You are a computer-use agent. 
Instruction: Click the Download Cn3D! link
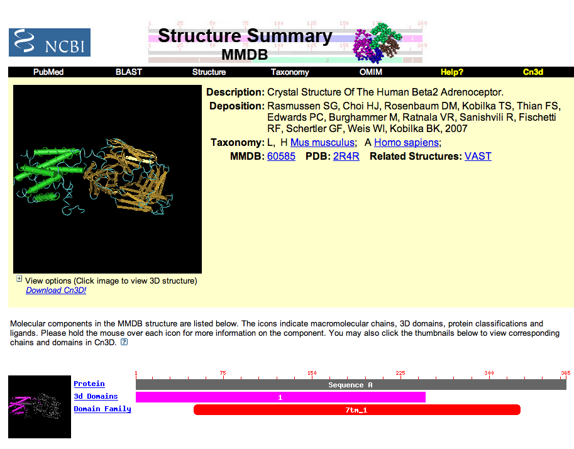pyautogui.click(x=56, y=291)
